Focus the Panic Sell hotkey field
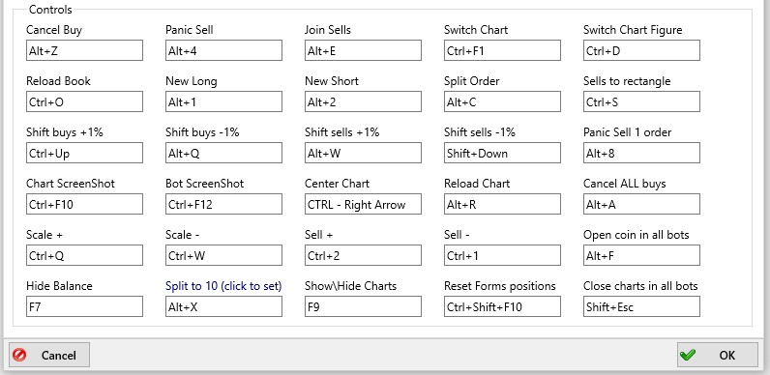Image resolution: width=770 pixels, height=375 pixels. tap(223, 50)
